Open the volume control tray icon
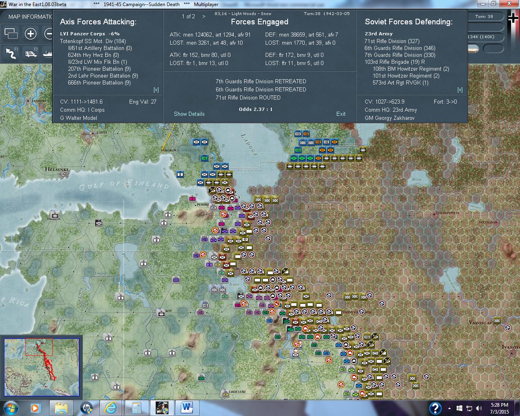 coord(479,408)
